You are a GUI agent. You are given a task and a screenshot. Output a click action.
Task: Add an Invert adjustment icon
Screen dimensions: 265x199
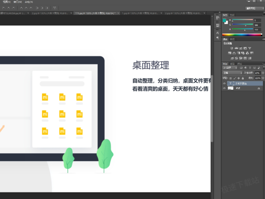tap(232, 58)
